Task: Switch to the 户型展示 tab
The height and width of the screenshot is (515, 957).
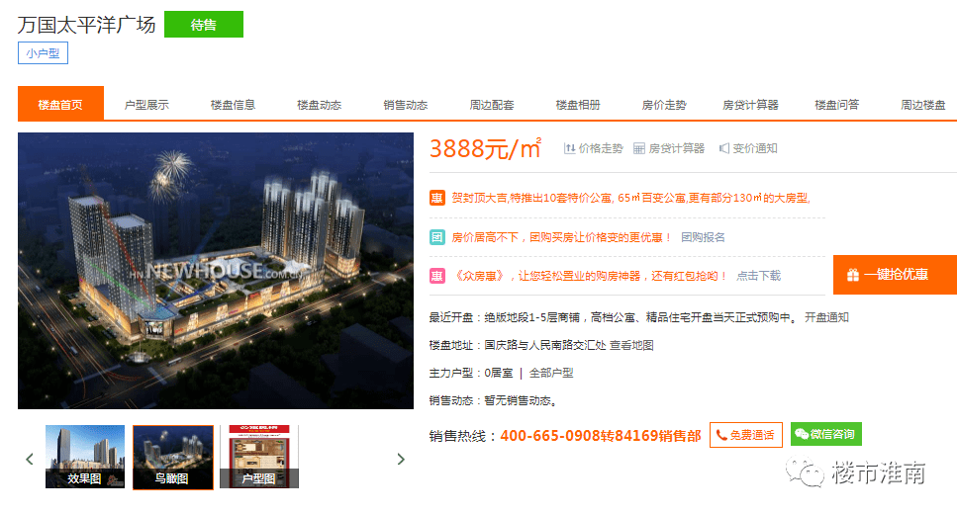Action: tap(146, 105)
